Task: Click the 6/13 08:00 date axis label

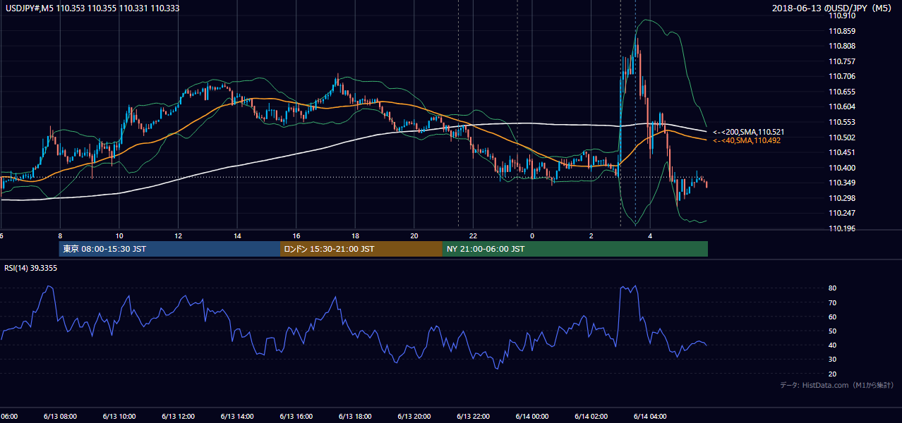Action: point(60,417)
